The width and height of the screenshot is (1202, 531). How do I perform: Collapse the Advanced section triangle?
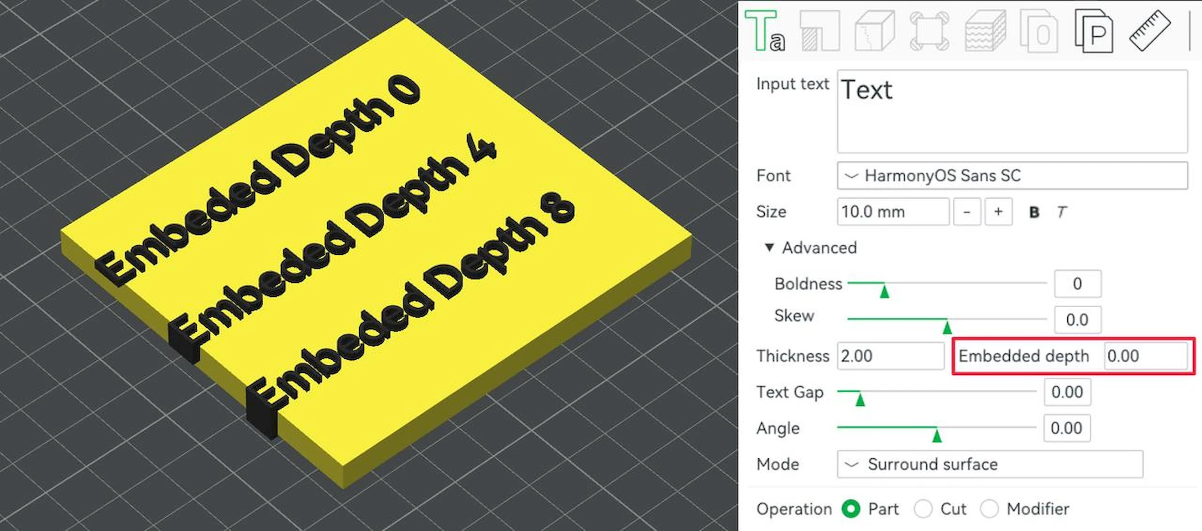pyautogui.click(x=769, y=247)
